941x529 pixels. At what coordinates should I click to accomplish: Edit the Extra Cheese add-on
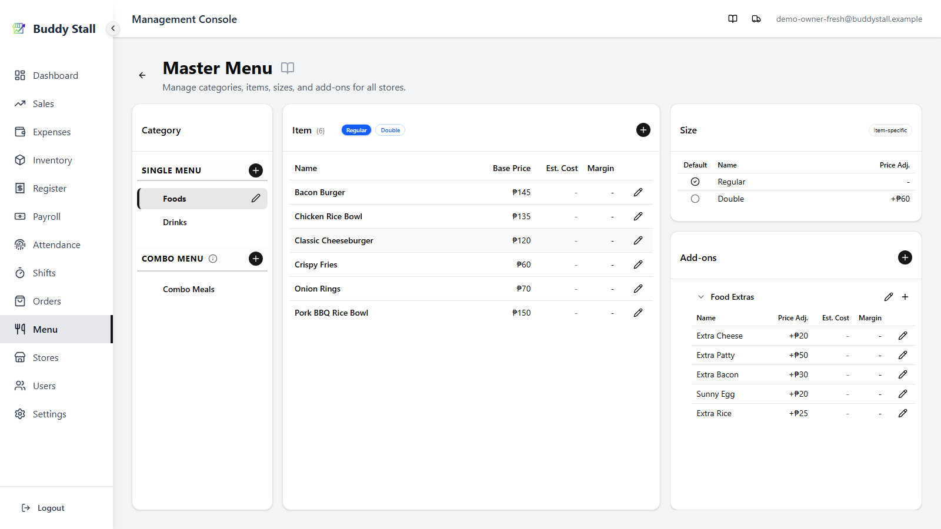903,336
